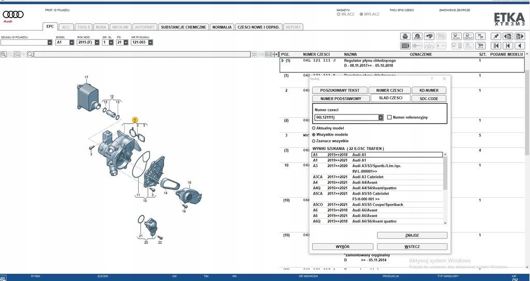Zoom in on the parts drawing

point(4,54)
